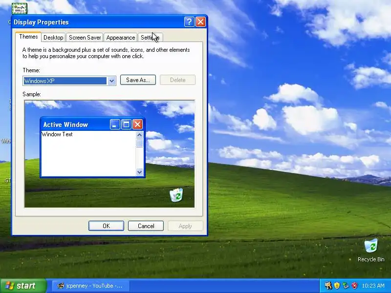Click the sample window scrollbar down arrow
Viewport: 391px width, 293px height.
click(x=139, y=172)
